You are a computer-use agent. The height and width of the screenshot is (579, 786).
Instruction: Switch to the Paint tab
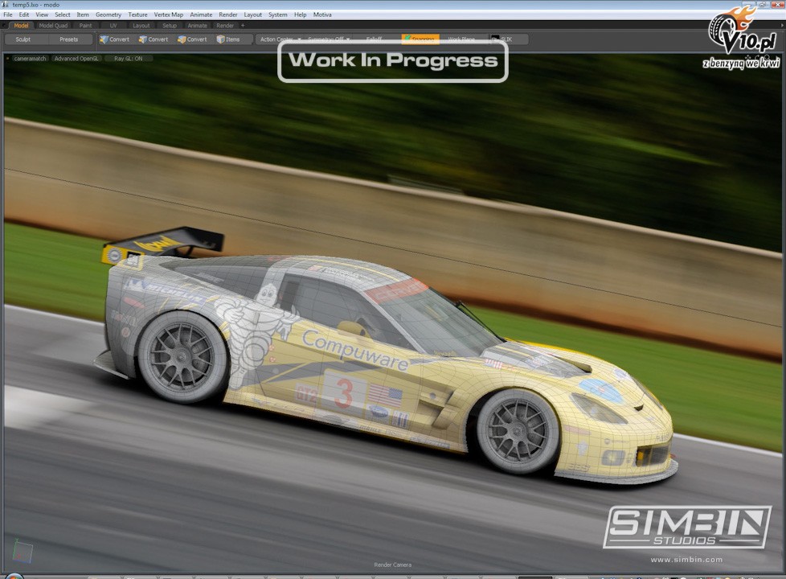click(x=86, y=26)
